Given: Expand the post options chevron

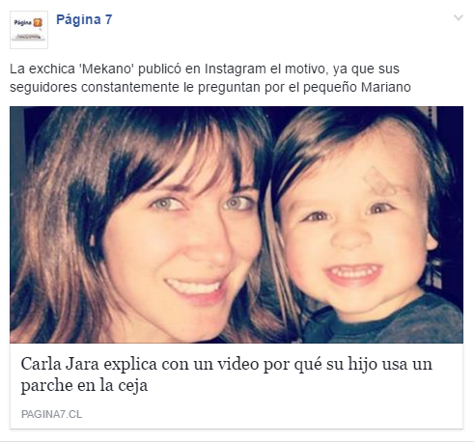Looking at the screenshot, I should (459, 17).
